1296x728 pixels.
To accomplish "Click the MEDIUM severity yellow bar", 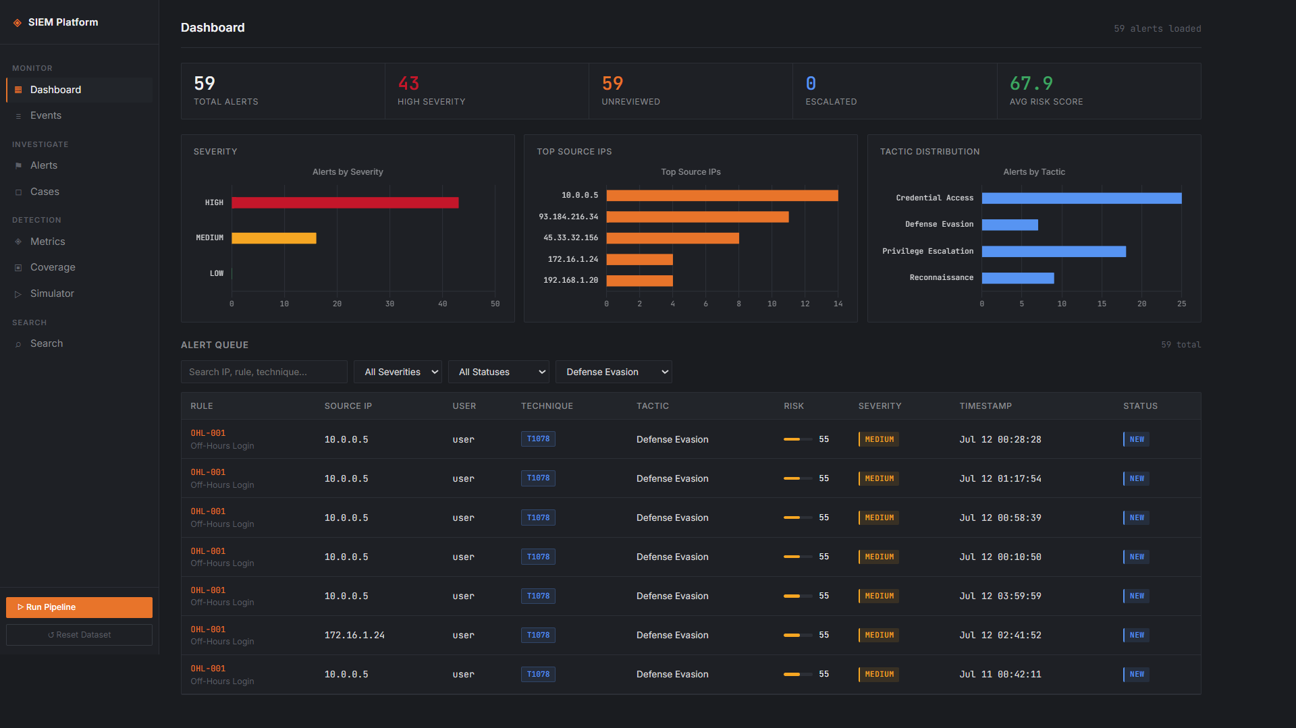I will coord(273,238).
